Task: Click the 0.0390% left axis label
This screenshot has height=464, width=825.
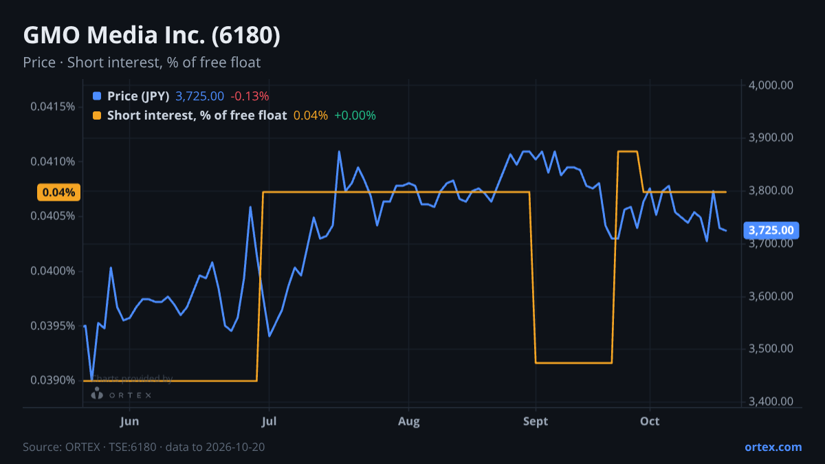Action: [53, 380]
